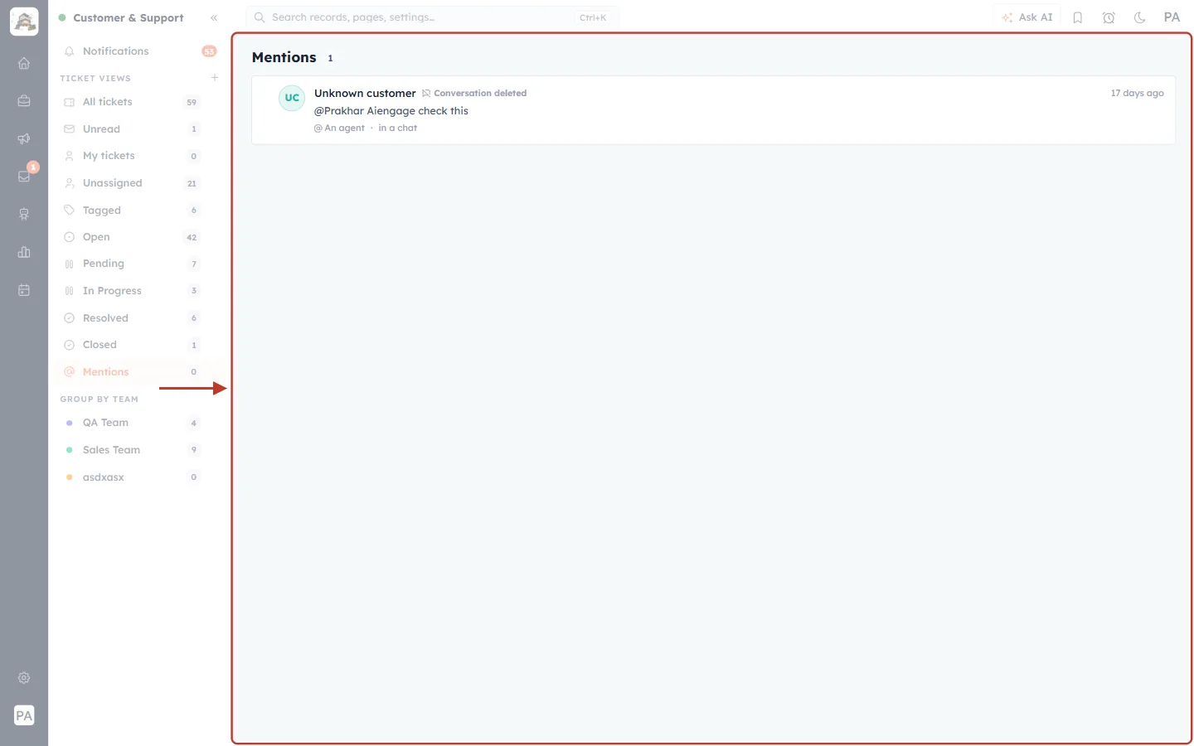Open the calendar icon in left rail
This screenshot has width=1194, height=746.
tap(24, 290)
